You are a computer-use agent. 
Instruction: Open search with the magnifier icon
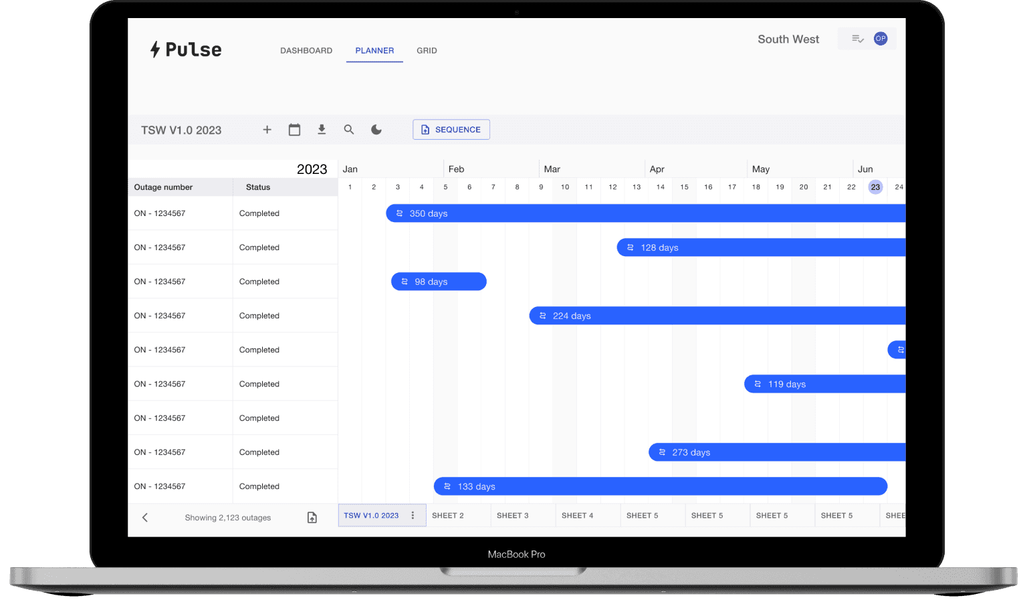pyautogui.click(x=349, y=130)
